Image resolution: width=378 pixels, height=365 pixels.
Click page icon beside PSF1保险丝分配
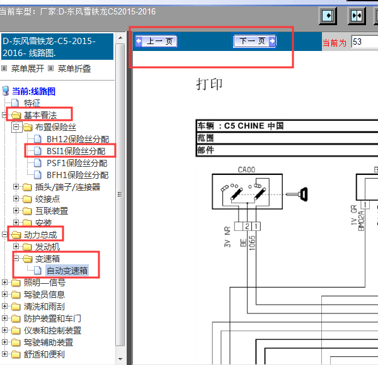[x=38, y=163]
